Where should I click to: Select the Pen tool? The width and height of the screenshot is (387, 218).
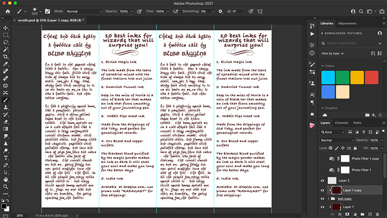[6, 165]
